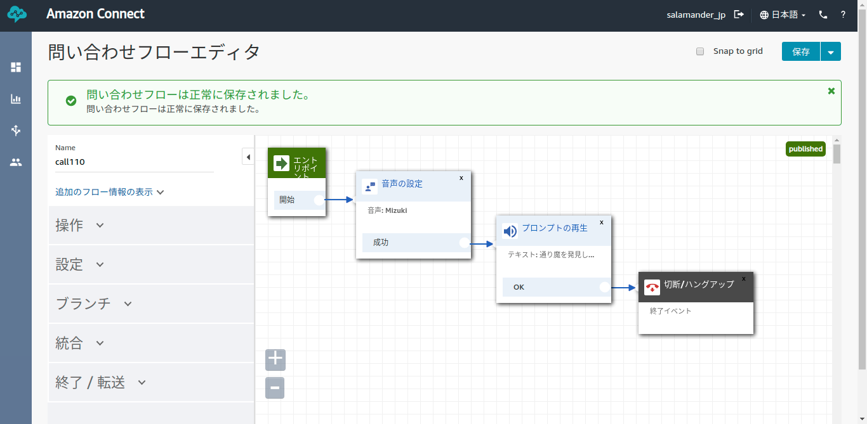Open the phone dialer icon in top bar

[823, 14]
